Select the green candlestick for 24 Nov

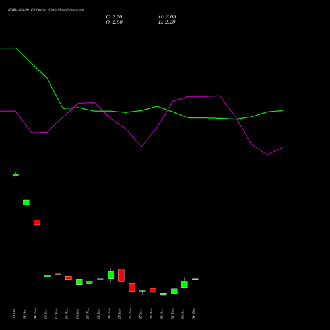[111, 275]
